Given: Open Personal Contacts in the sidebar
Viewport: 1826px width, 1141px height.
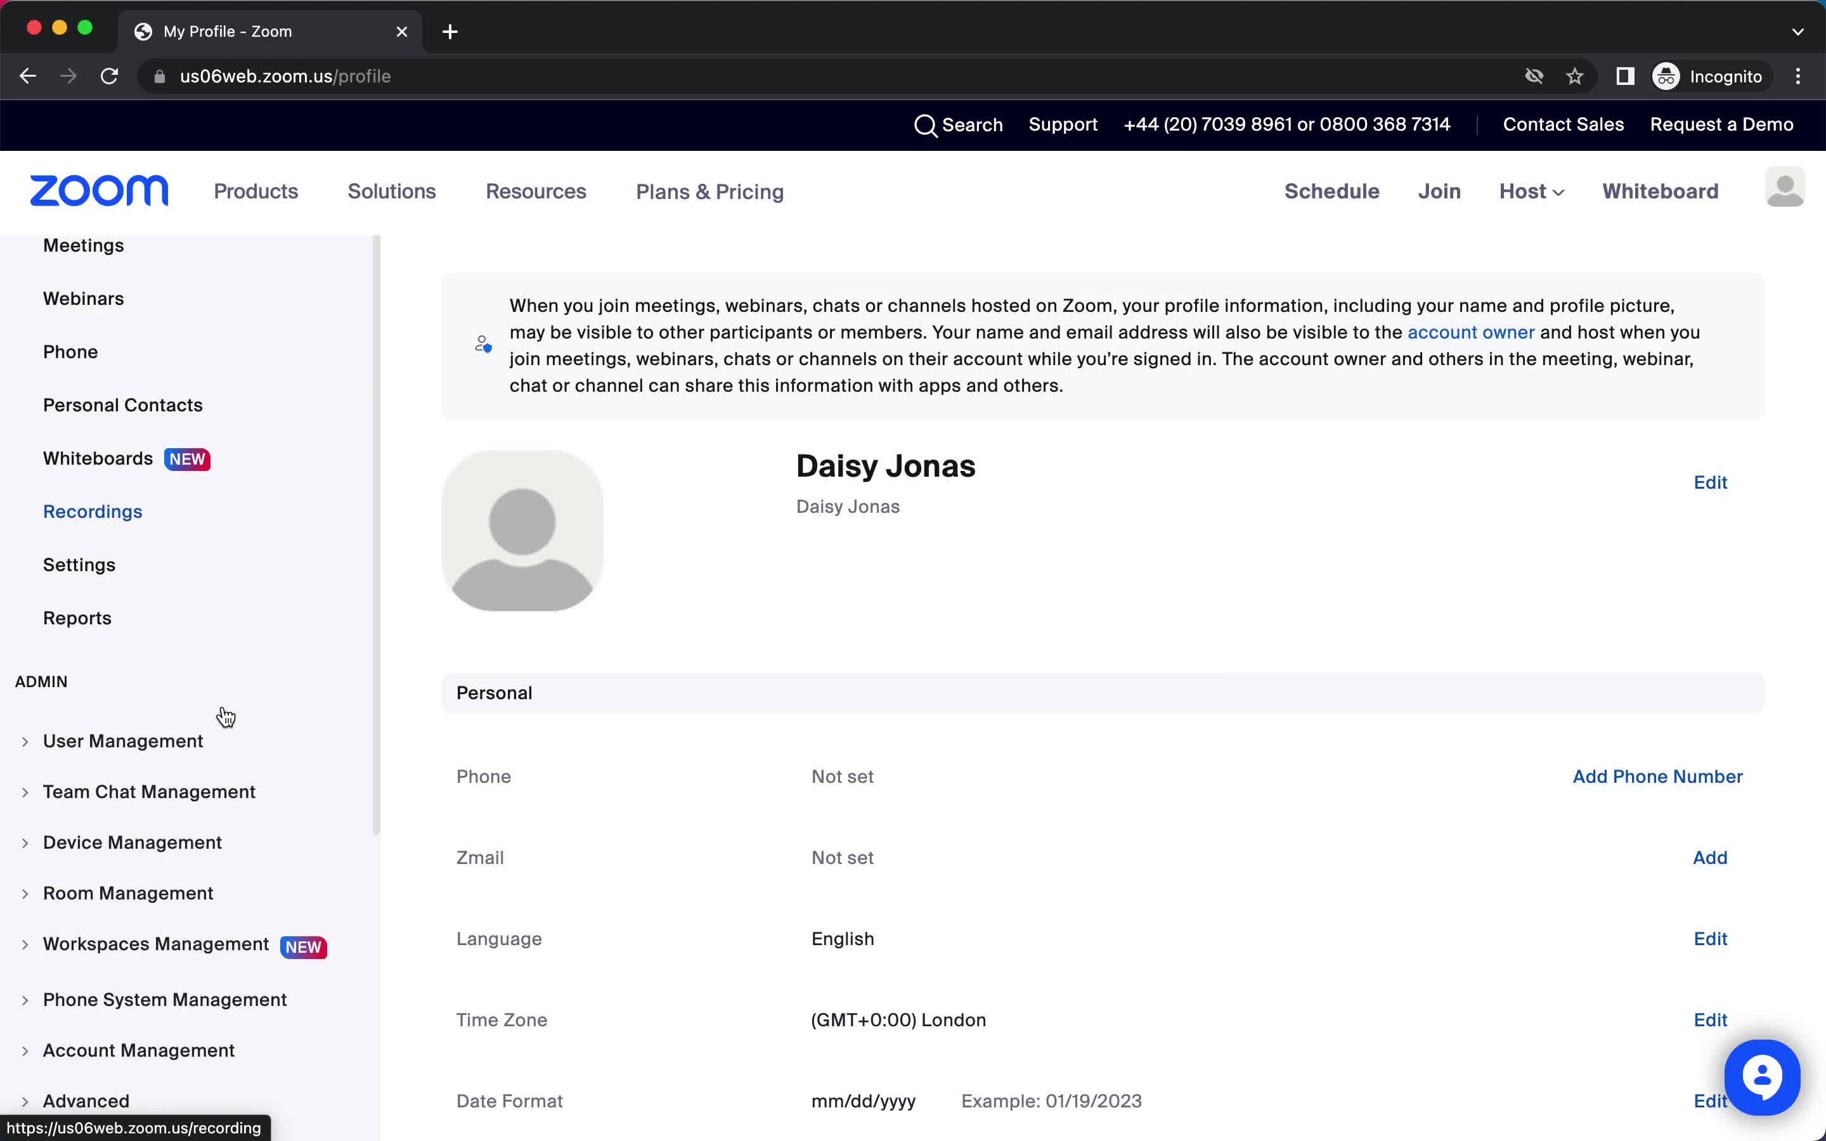Looking at the screenshot, I should 122,405.
